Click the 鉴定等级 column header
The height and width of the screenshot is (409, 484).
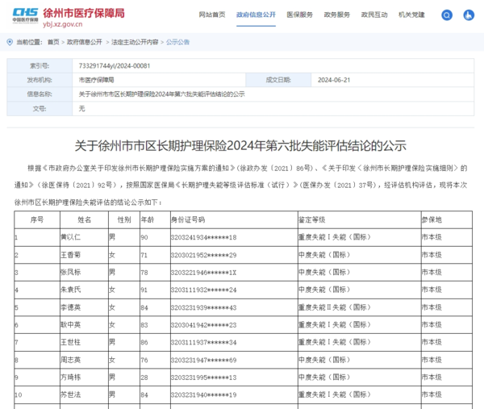311,219
